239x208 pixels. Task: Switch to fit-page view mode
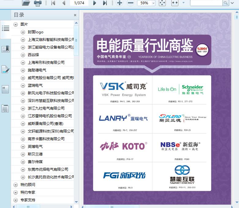162,3
